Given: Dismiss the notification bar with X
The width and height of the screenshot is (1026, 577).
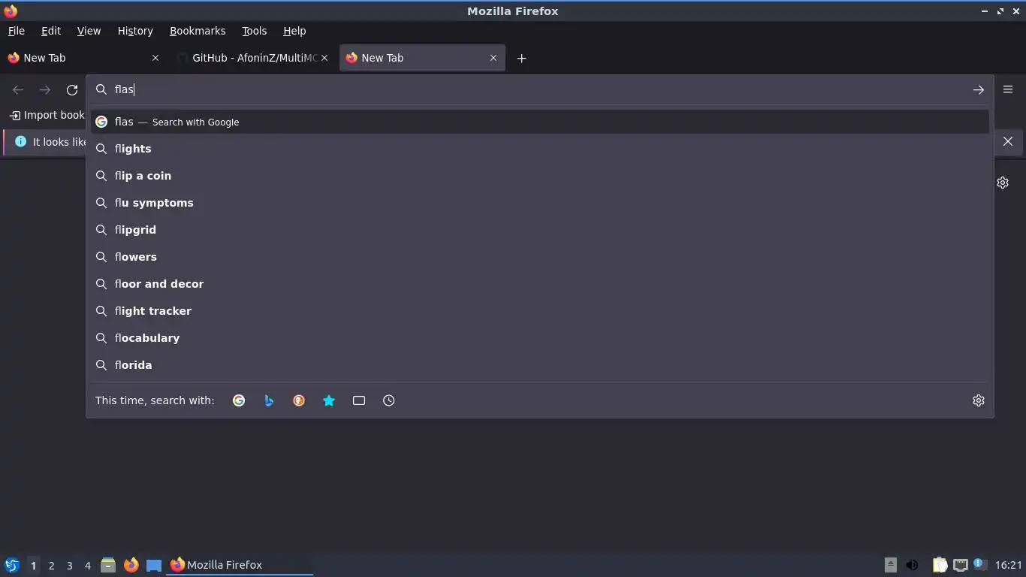Looking at the screenshot, I should [x=1008, y=141].
